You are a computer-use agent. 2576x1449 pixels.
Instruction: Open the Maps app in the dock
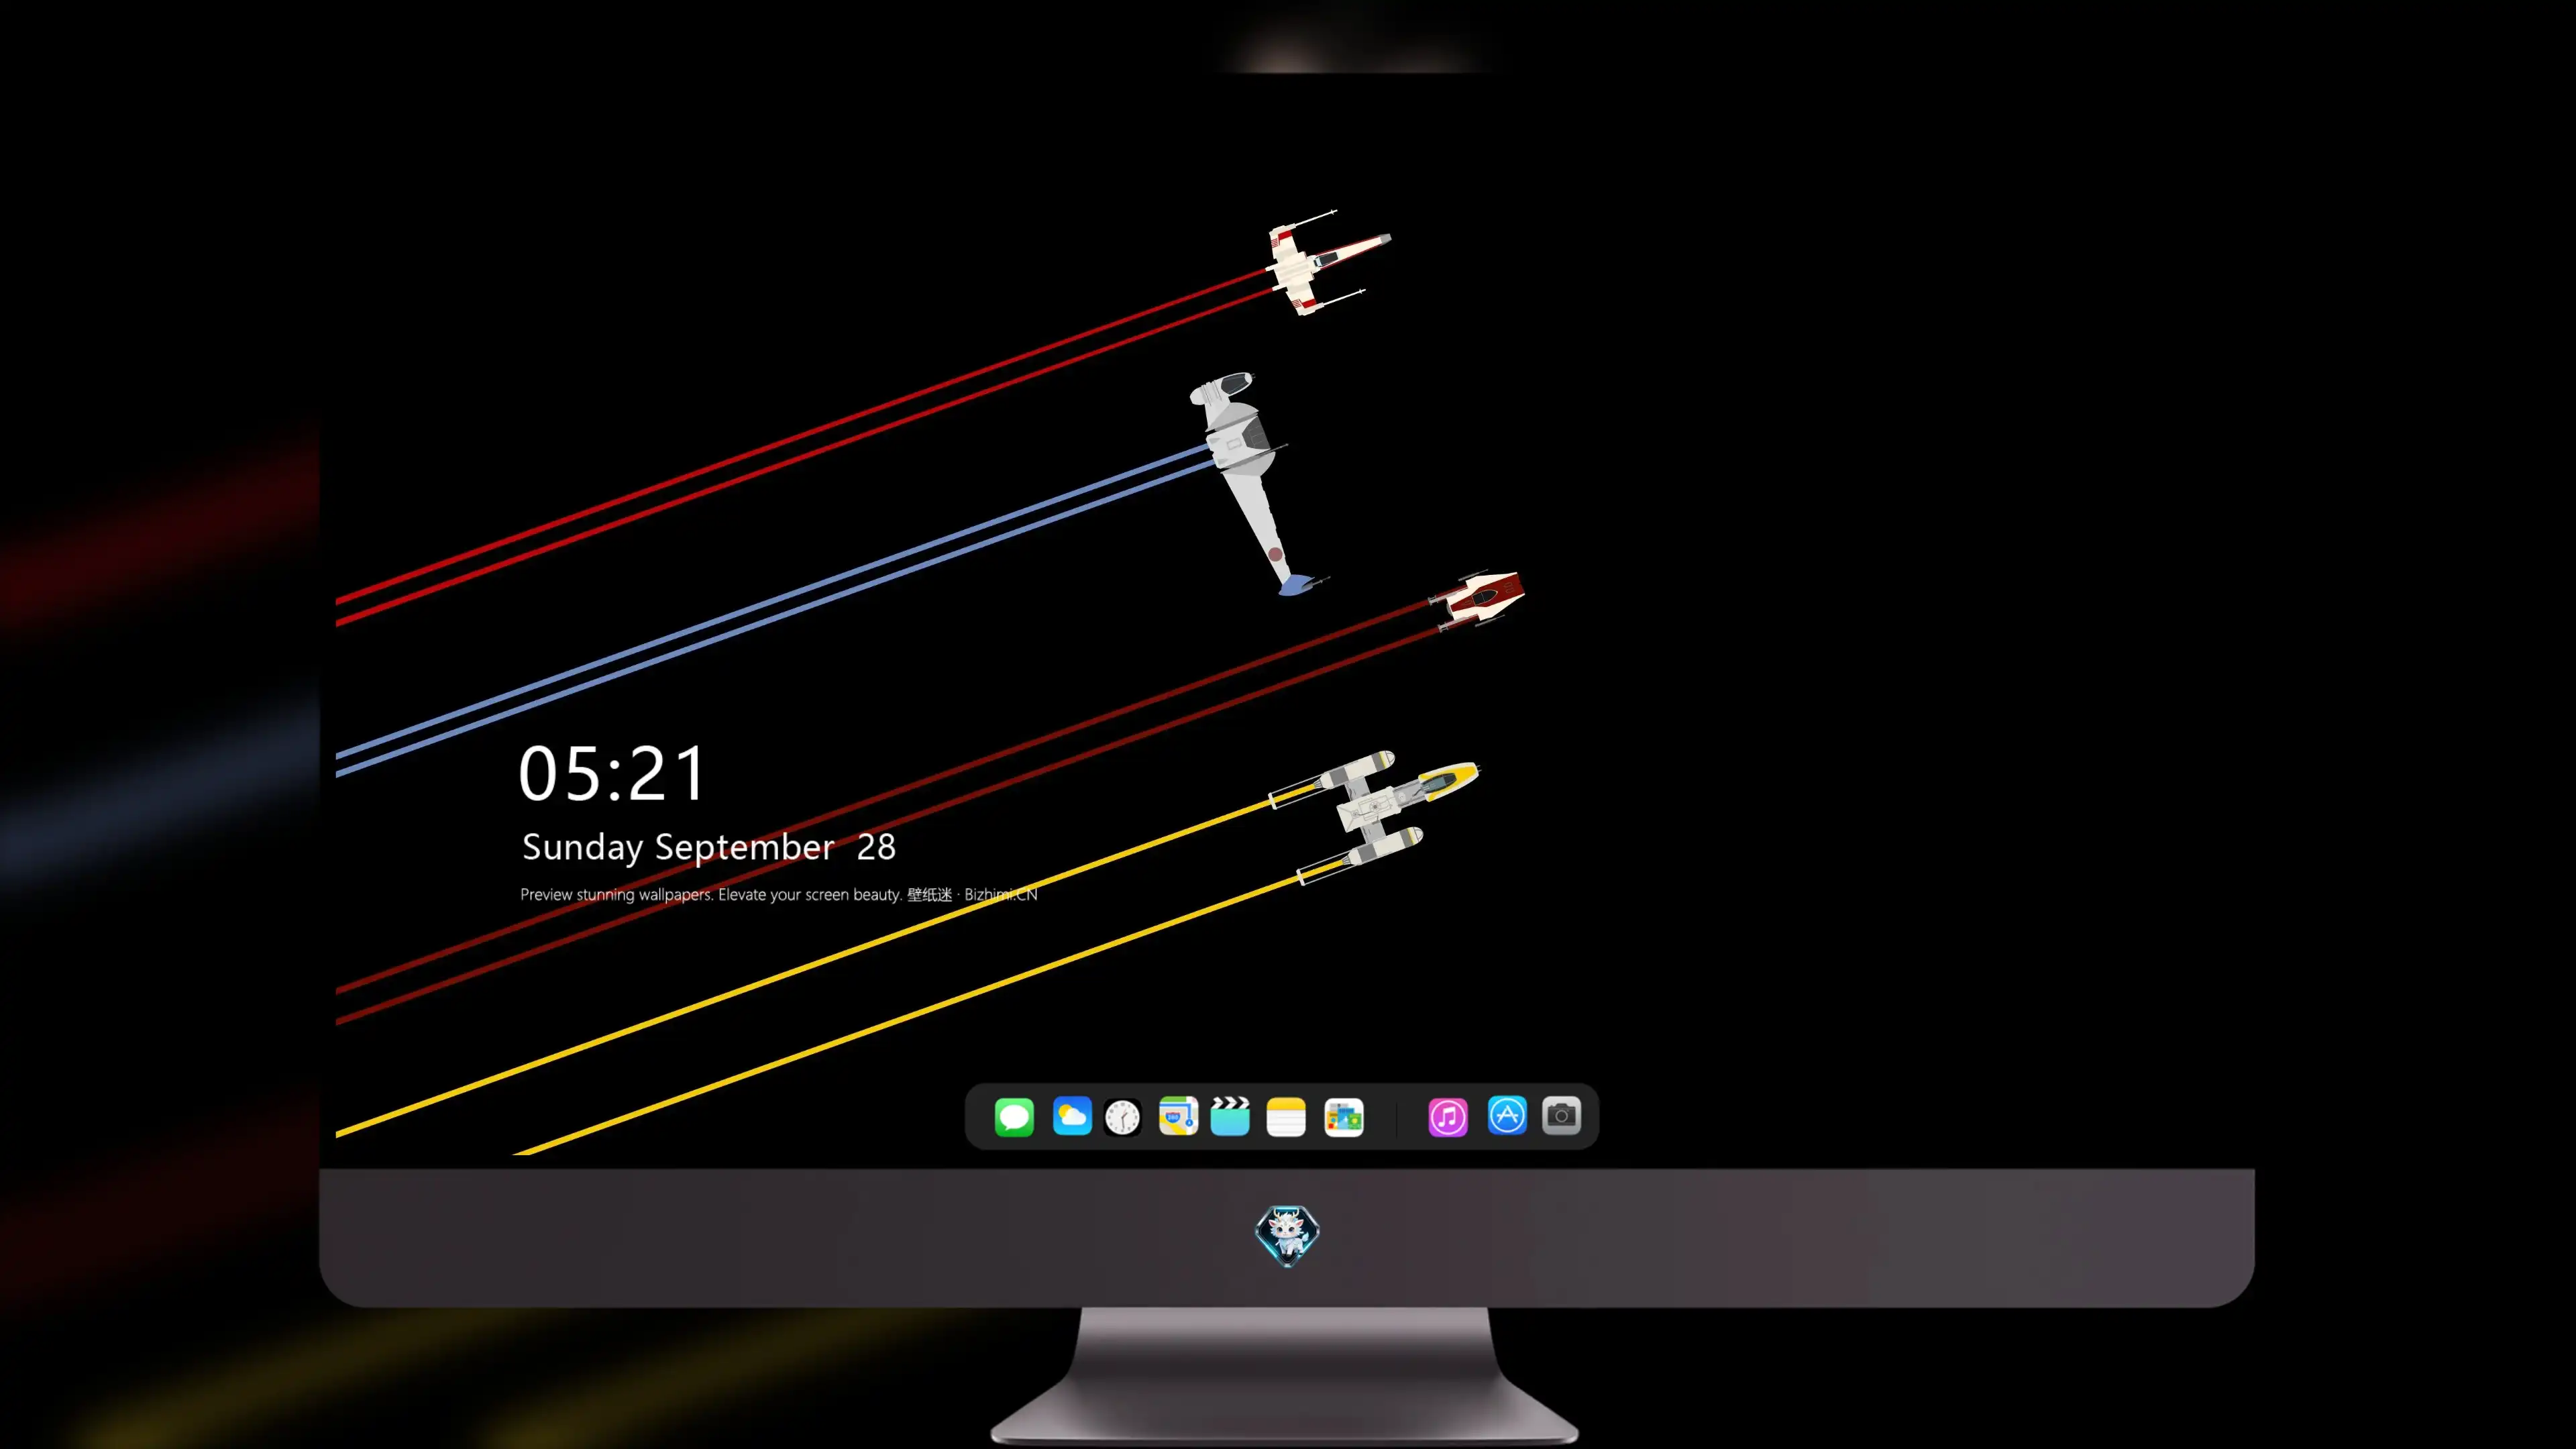pyautogui.click(x=1178, y=1116)
